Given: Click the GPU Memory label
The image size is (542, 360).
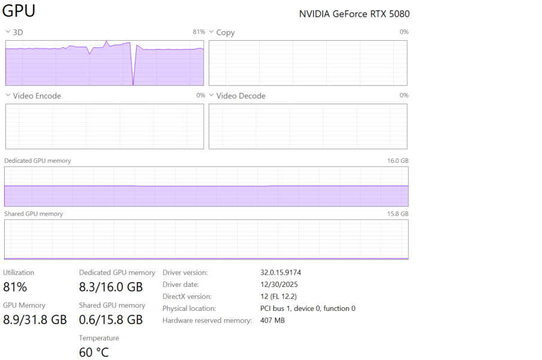Looking at the screenshot, I should (24, 305).
